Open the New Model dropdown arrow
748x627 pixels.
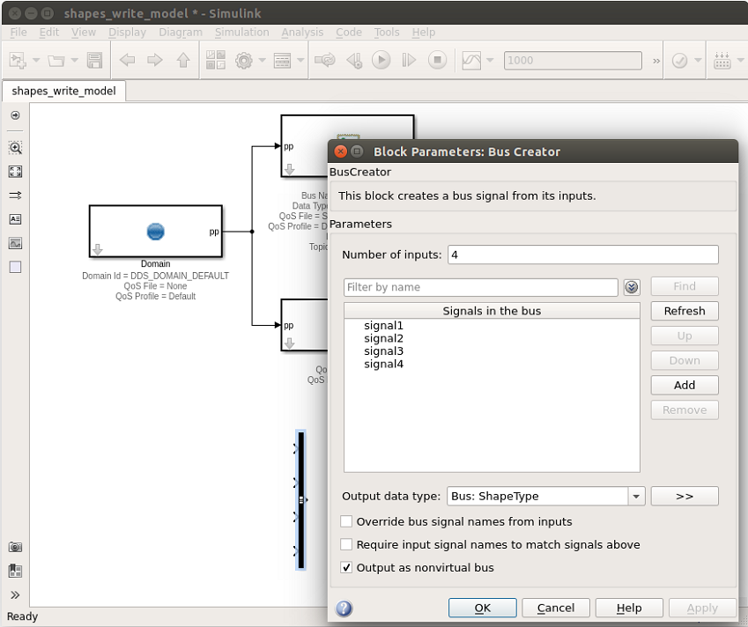(x=36, y=61)
